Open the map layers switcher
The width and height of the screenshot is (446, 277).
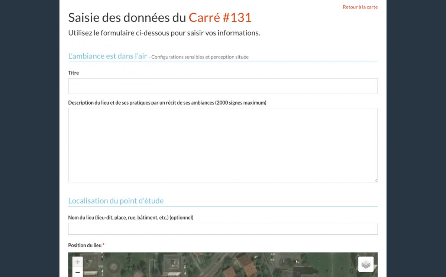366,264
